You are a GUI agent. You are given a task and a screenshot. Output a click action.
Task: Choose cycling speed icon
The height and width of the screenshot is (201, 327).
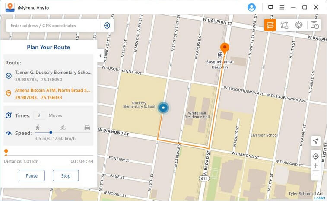click(x=63, y=128)
